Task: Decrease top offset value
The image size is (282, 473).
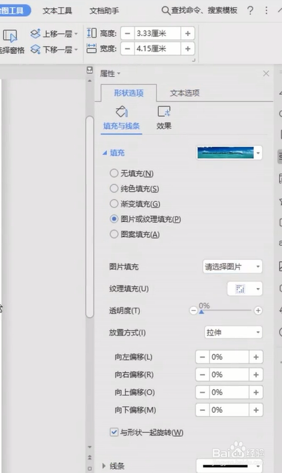Action: [203, 392]
